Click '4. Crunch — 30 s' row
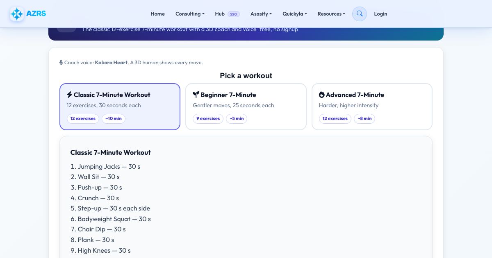The height and width of the screenshot is (258, 492). click(95, 198)
